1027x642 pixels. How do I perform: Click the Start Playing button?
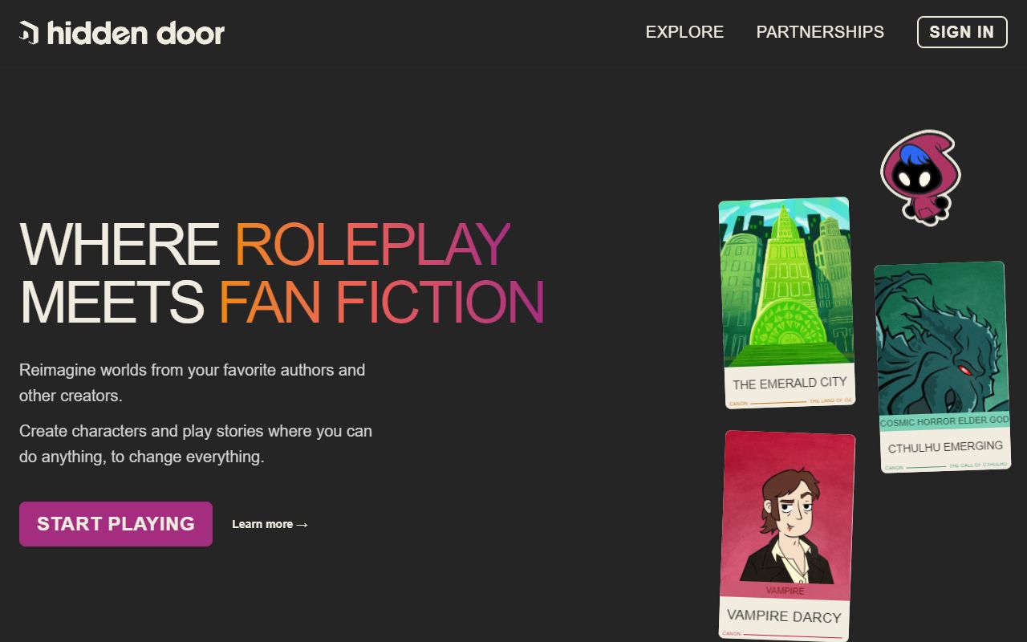coord(116,524)
